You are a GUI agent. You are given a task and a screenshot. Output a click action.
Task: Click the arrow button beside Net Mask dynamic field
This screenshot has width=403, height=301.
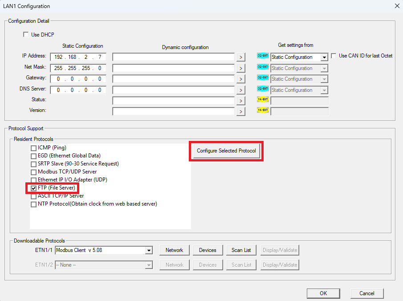coord(240,68)
